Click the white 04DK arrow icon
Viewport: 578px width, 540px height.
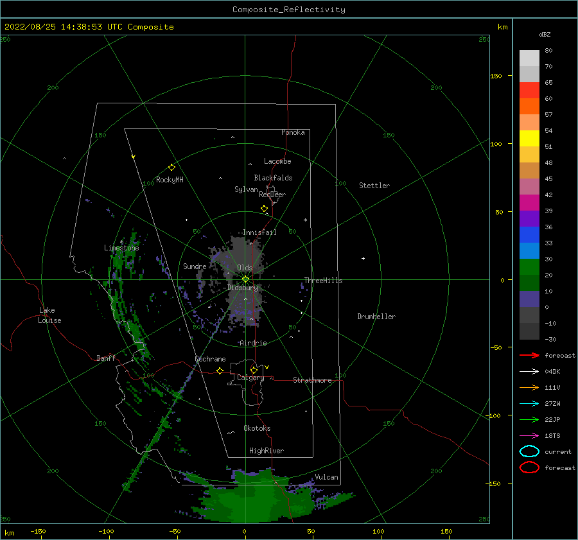tap(529, 371)
